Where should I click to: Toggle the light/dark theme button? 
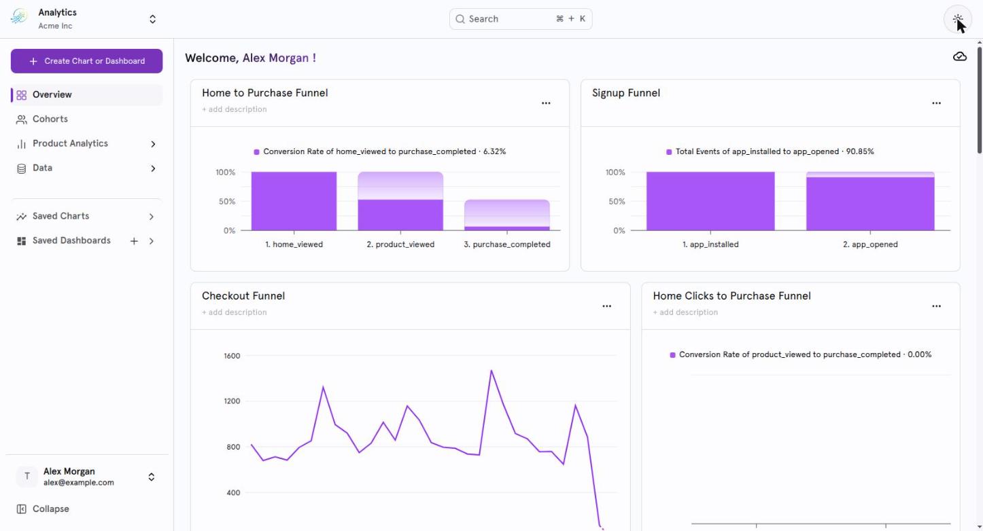point(958,19)
